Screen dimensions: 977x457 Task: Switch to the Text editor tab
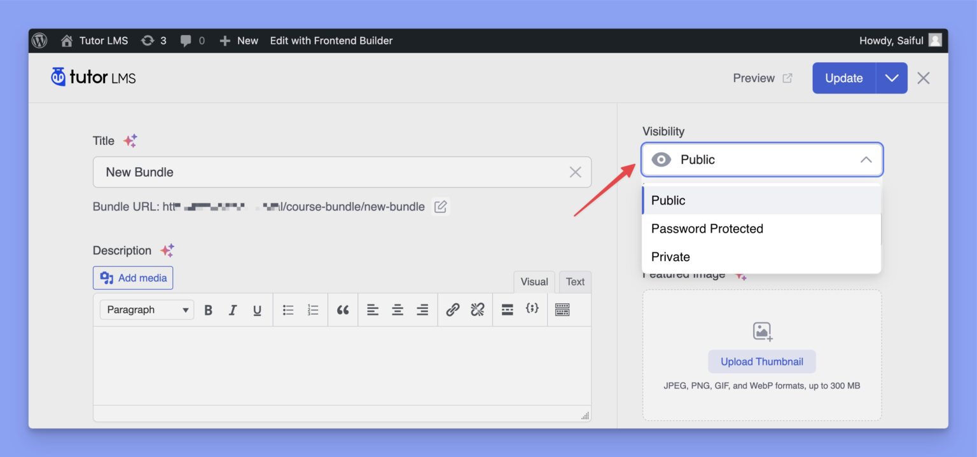click(x=575, y=282)
